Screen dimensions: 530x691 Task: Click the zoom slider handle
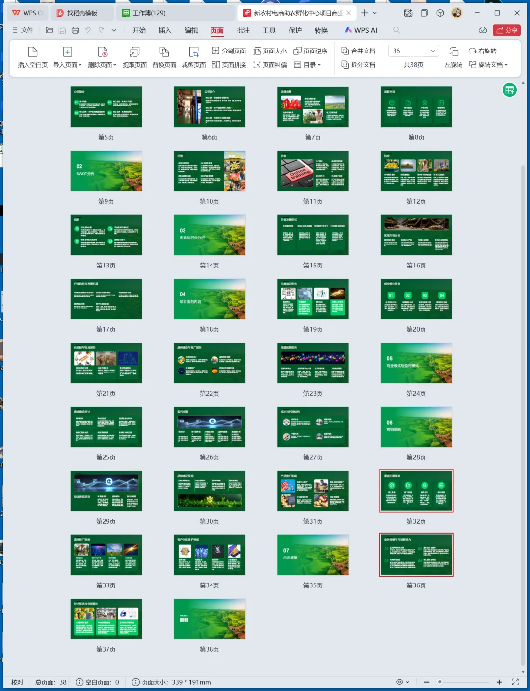440,682
